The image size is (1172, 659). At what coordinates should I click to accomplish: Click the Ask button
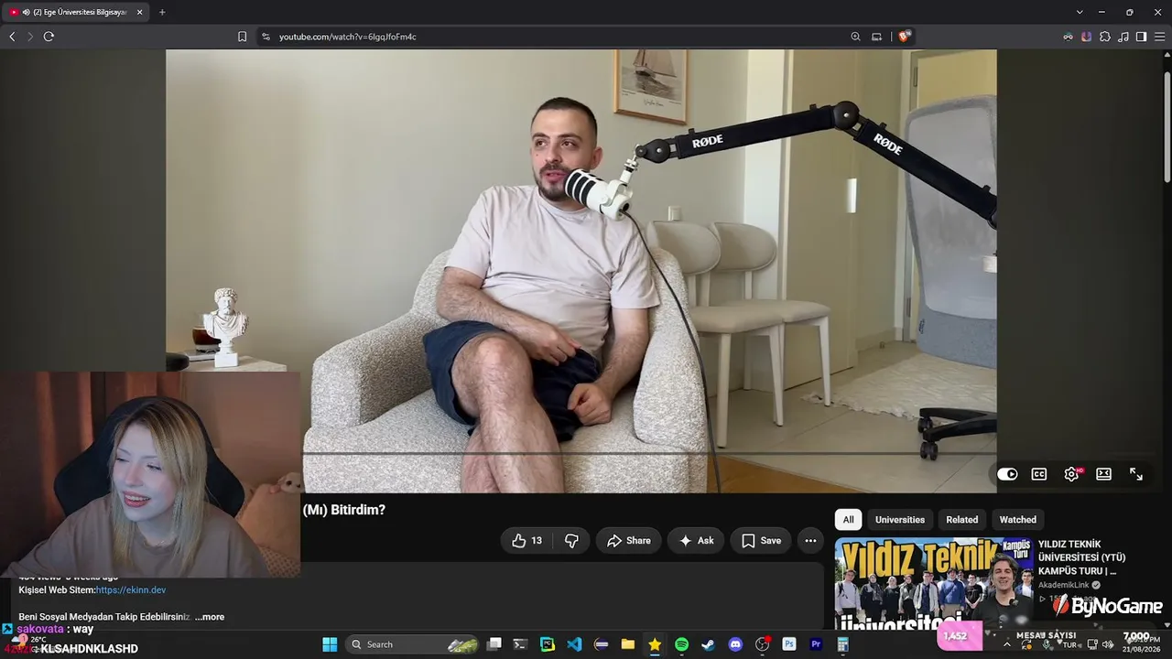click(696, 541)
